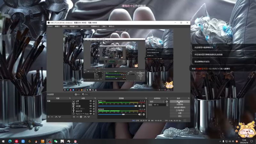Open the 帮助(H) menu
256x144 pixels.
pos(111,26)
